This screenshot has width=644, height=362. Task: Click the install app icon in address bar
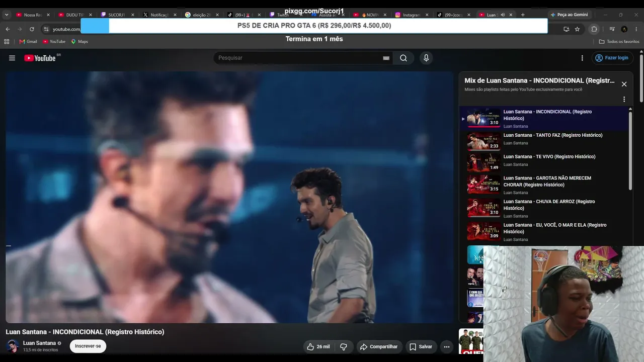(566, 29)
